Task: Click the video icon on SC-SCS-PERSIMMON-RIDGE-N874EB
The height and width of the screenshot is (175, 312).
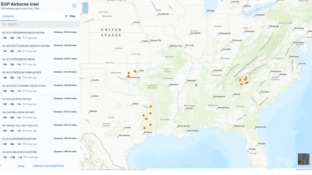Action: pyautogui.click(x=5, y=38)
